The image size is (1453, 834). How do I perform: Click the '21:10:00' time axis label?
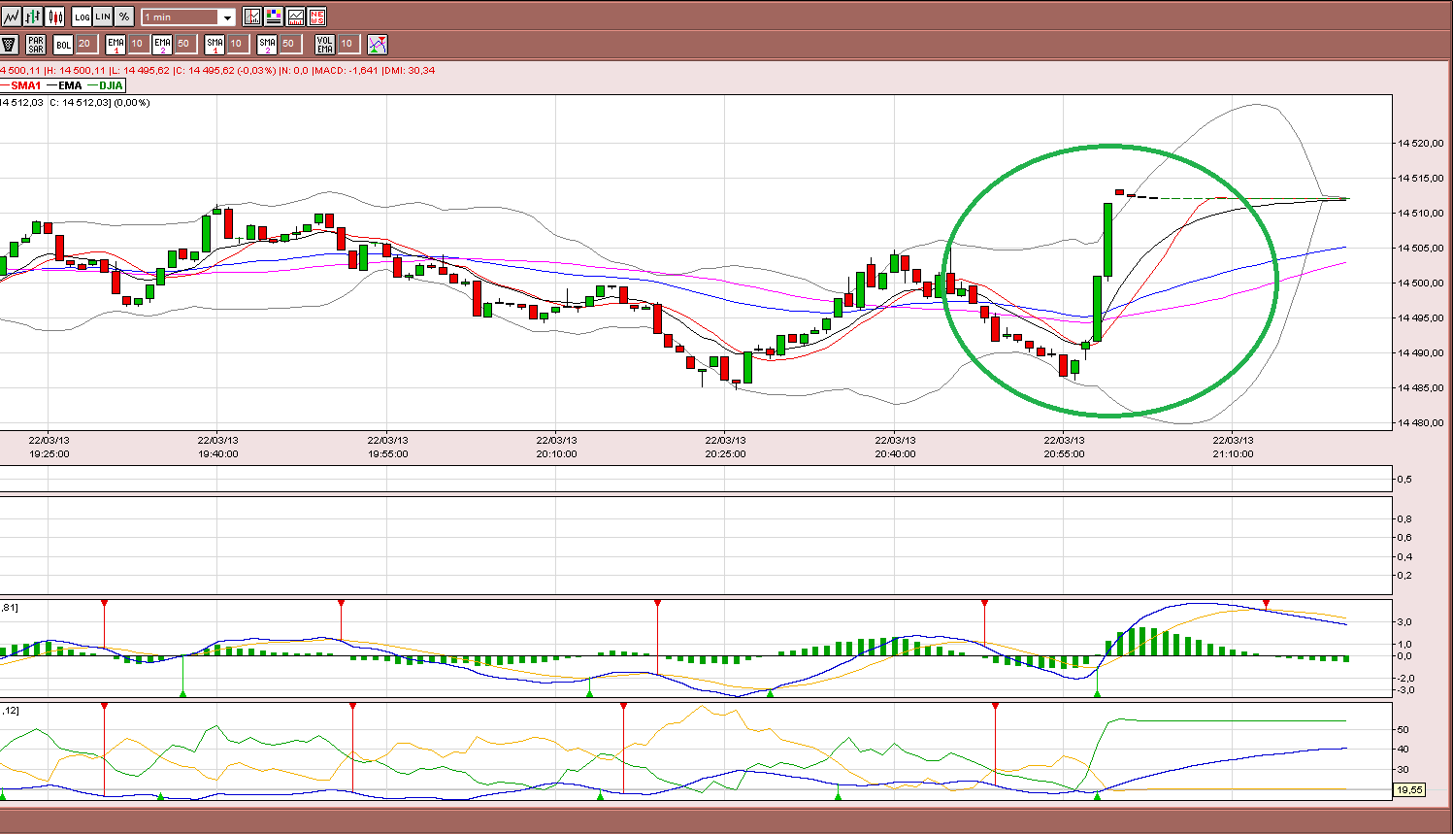coord(1234,453)
